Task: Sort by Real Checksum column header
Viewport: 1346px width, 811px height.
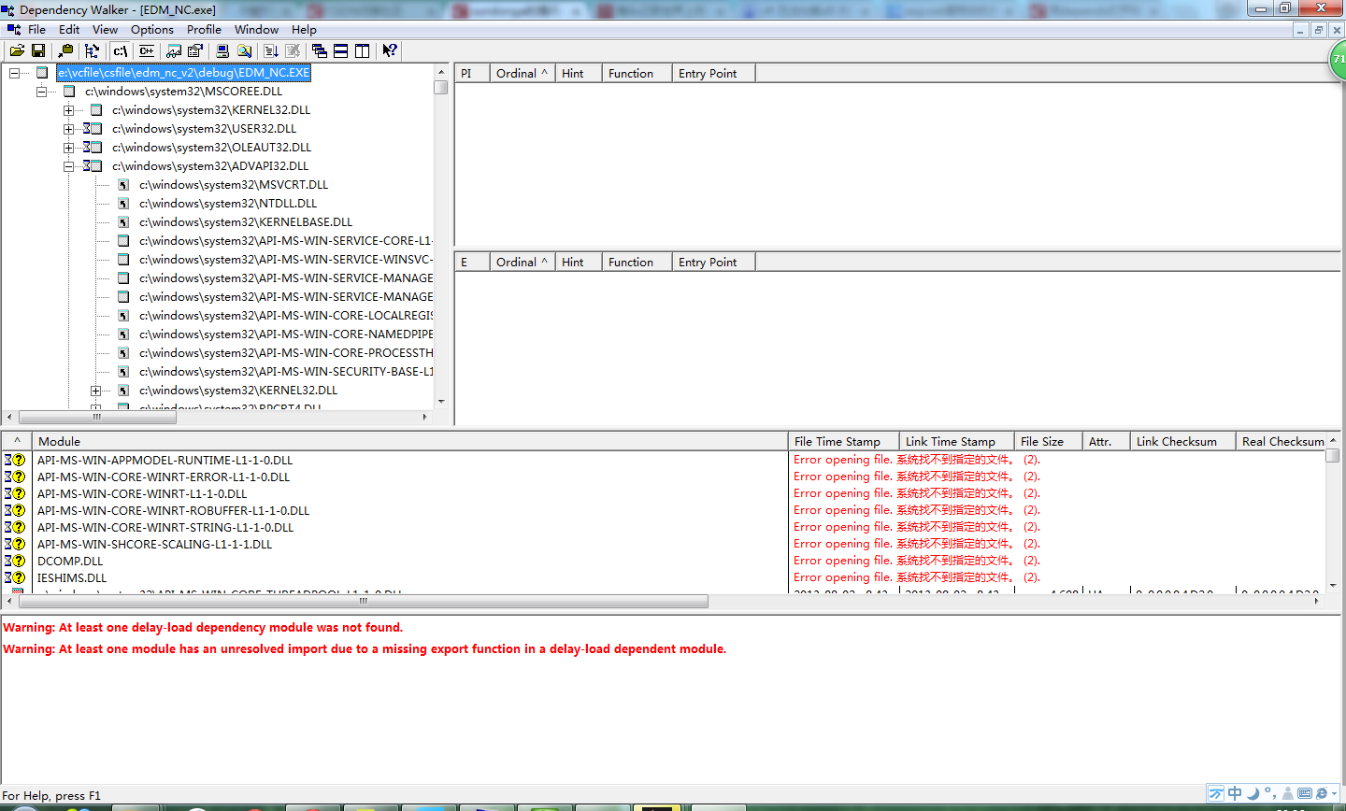Action: point(1282,441)
